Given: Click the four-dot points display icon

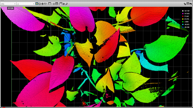Looking at the screenshot, I should [x=45, y=4].
